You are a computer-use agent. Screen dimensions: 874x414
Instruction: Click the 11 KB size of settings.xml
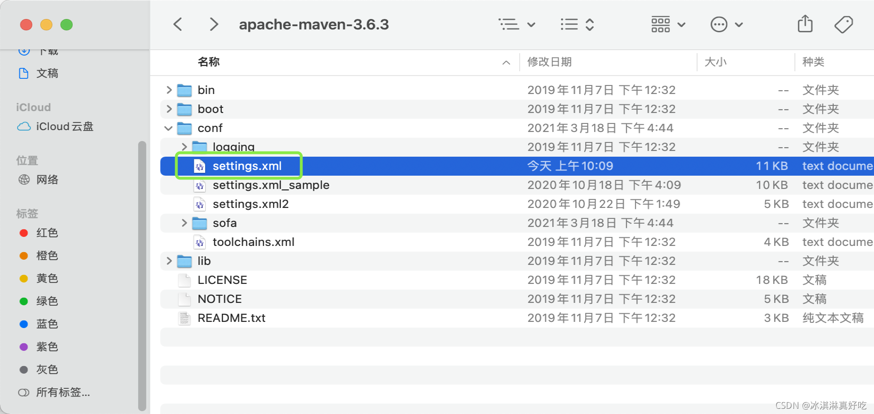772,166
